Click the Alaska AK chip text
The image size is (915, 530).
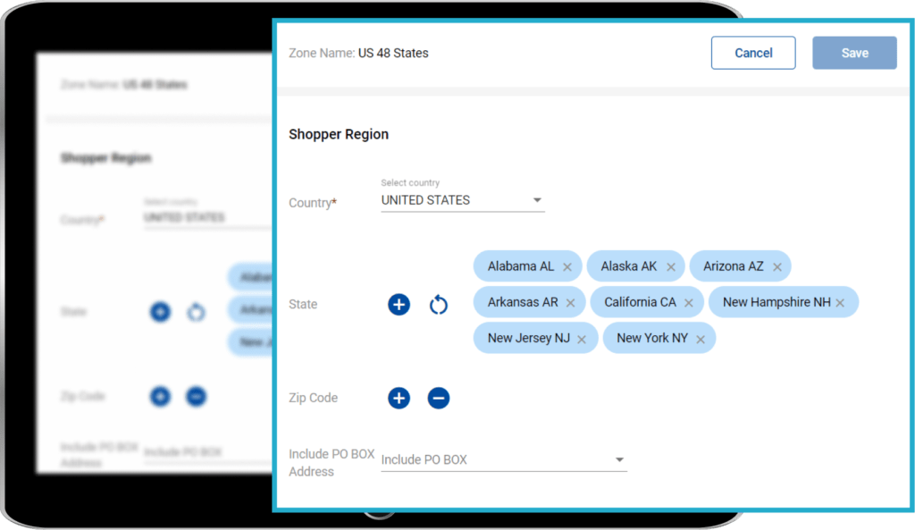pos(629,266)
